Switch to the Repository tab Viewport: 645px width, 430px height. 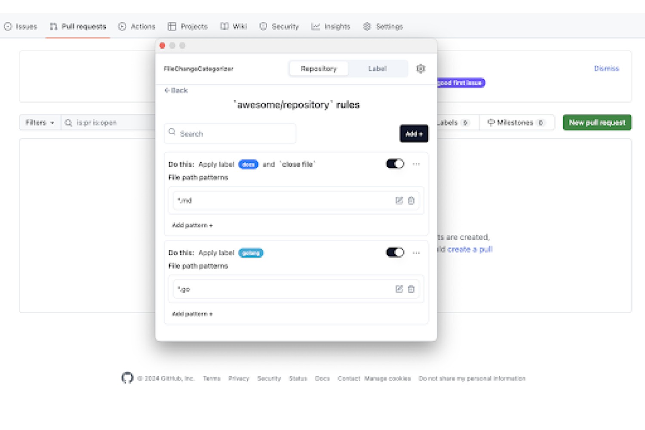pos(319,69)
